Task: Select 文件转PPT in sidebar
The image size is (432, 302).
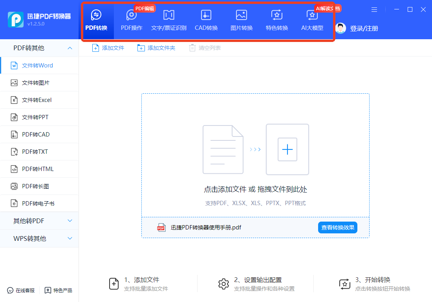Action: point(39,117)
